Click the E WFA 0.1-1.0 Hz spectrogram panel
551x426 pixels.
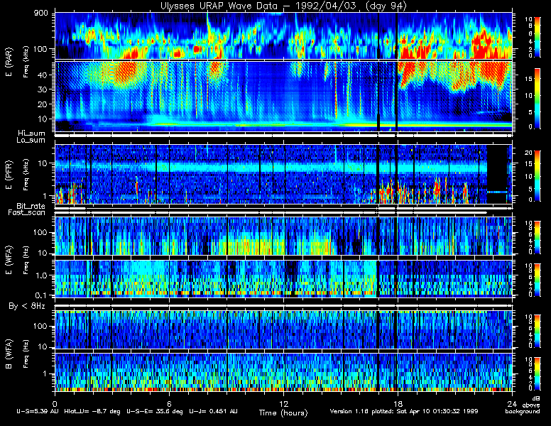click(283, 279)
